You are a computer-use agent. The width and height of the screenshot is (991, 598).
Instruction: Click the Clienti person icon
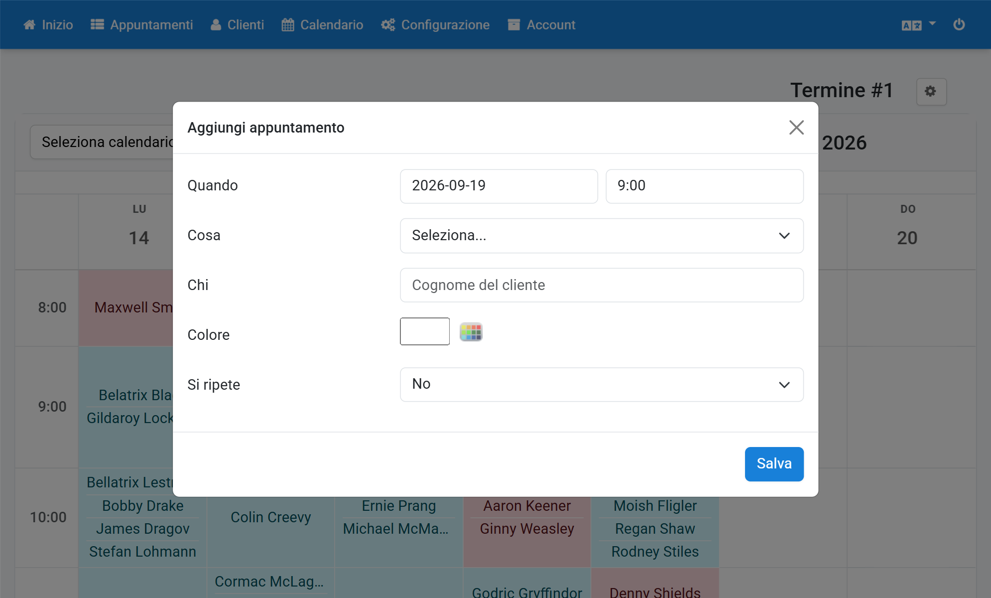[x=216, y=25]
